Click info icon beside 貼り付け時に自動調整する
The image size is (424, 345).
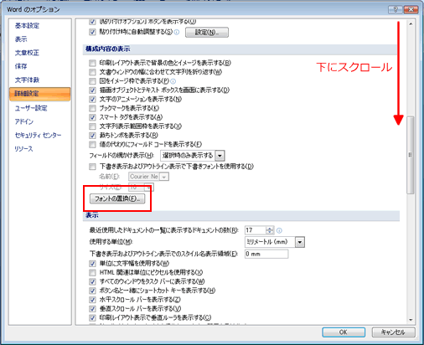coord(177,33)
